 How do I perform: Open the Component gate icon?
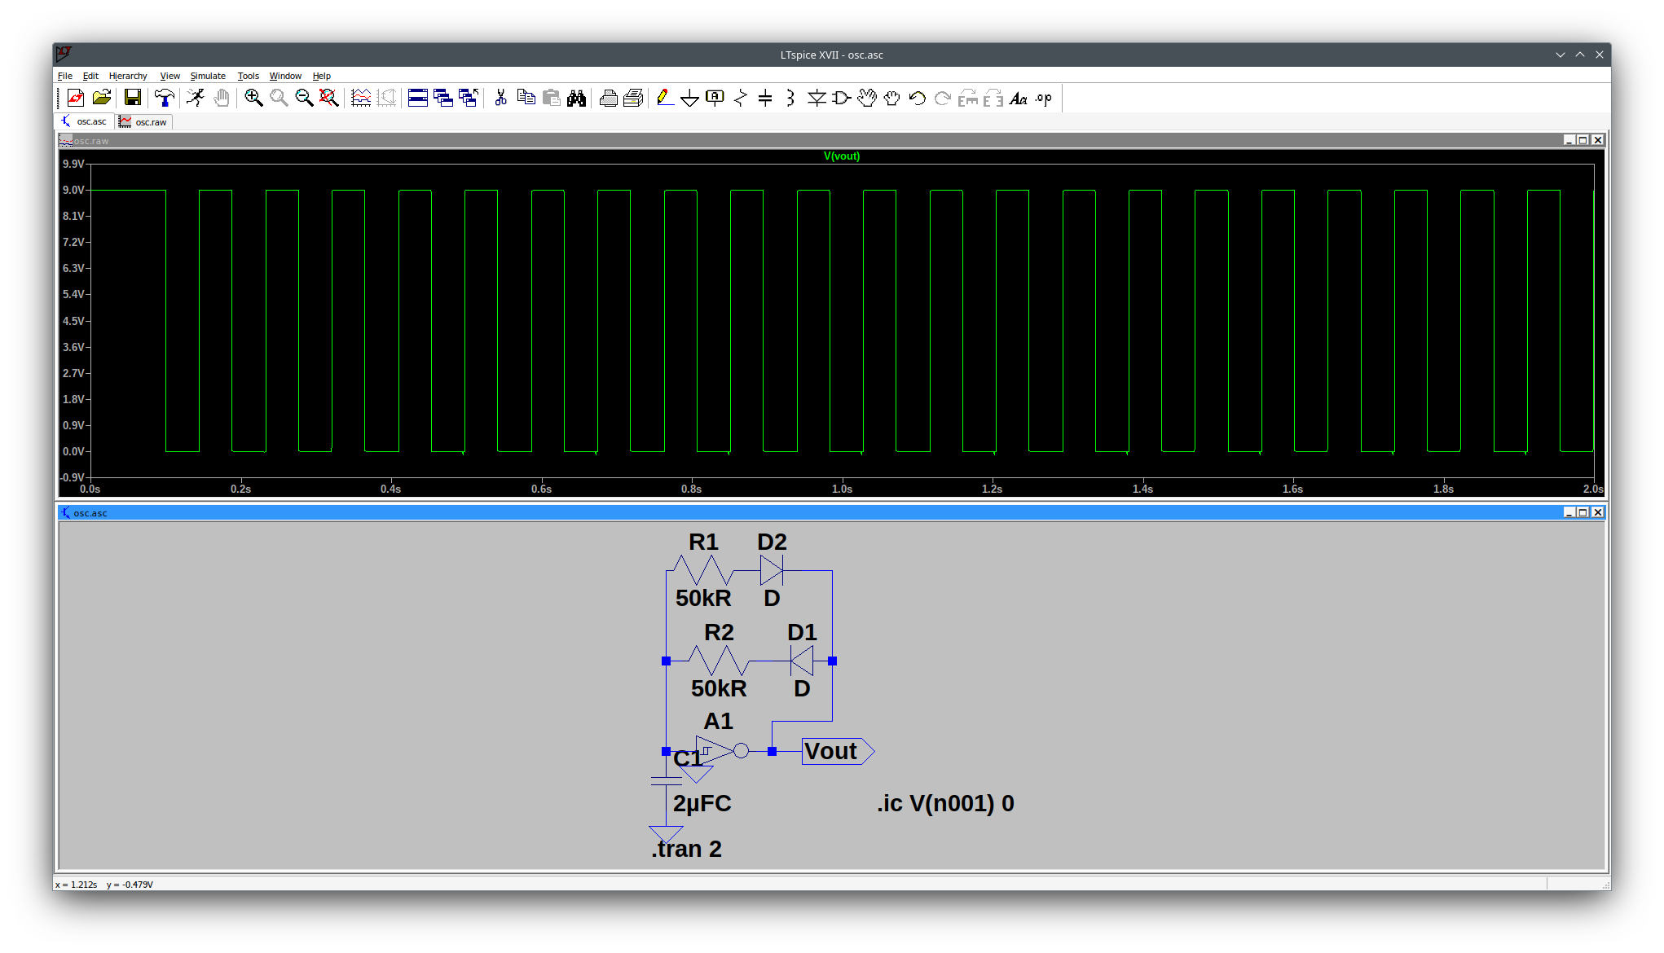pos(842,99)
